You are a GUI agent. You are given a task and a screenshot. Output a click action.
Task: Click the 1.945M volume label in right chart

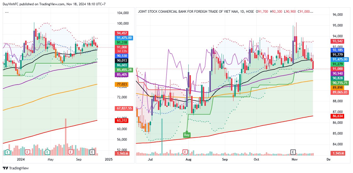tap(338, 153)
